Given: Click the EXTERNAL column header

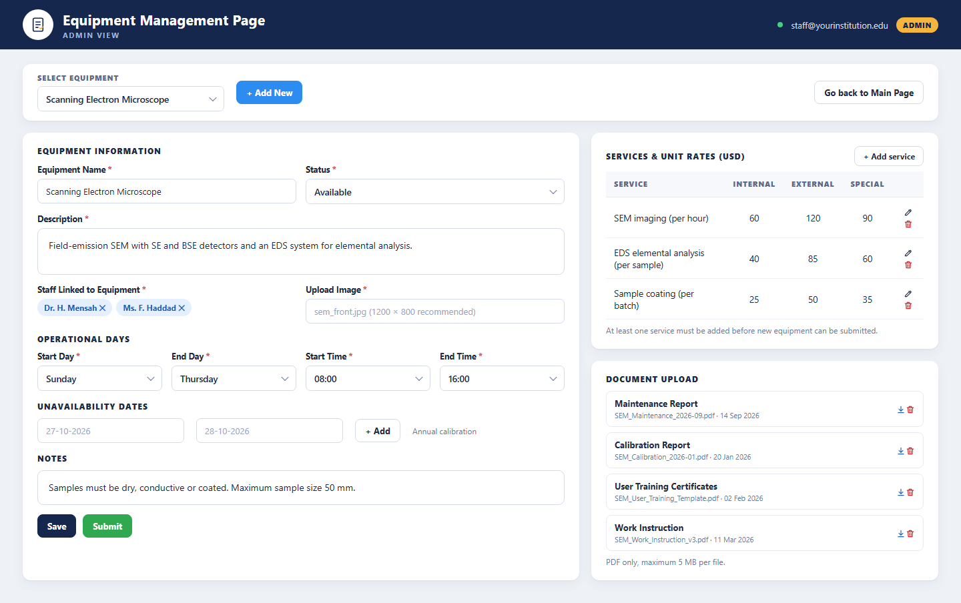Looking at the screenshot, I should click(813, 184).
